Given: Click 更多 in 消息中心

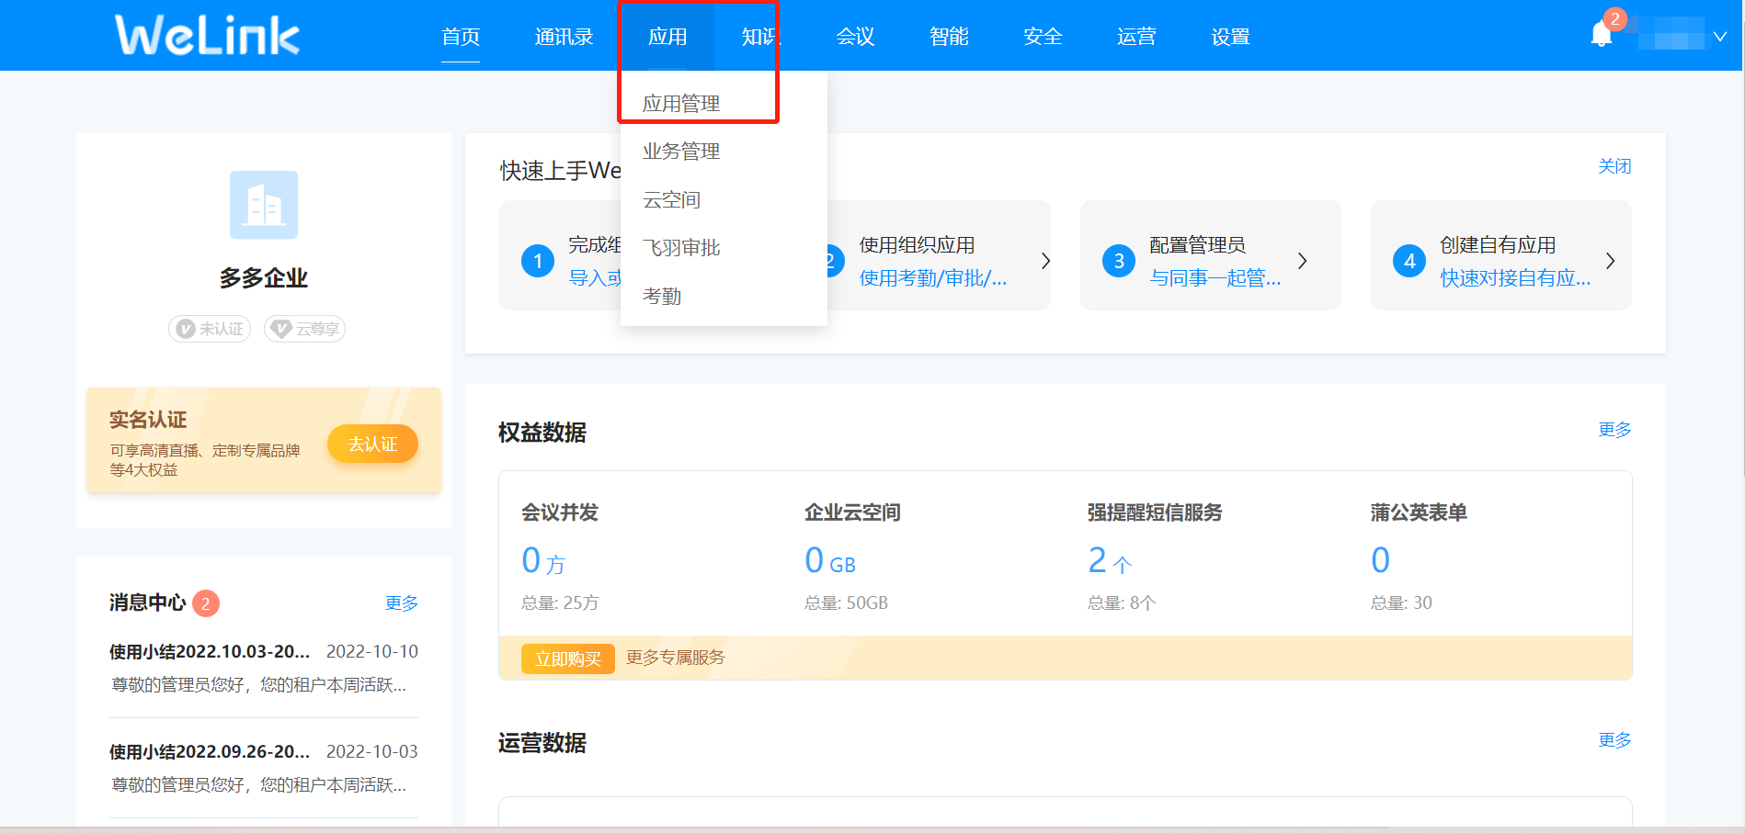Looking at the screenshot, I should tap(402, 603).
